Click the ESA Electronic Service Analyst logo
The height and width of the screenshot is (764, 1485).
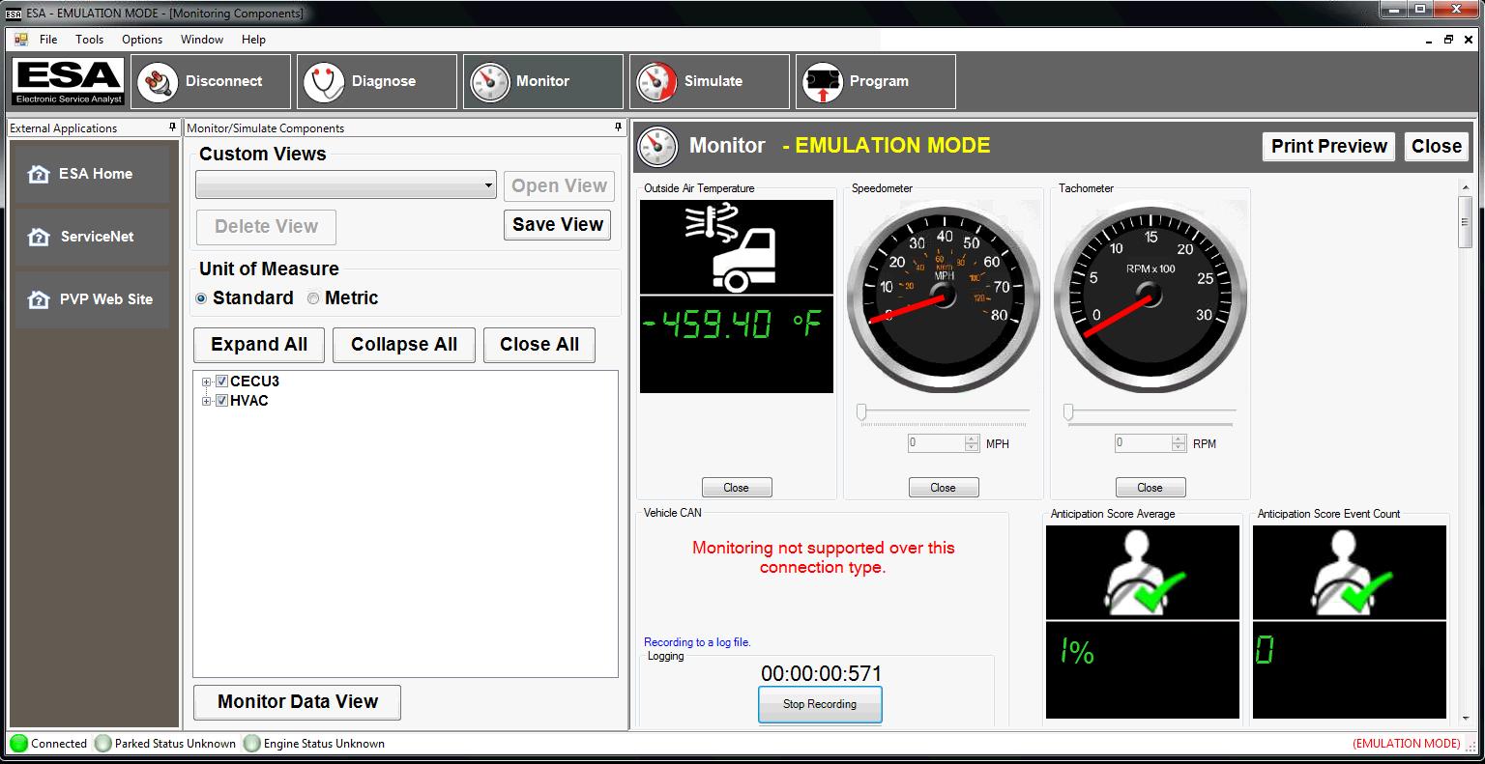click(x=69, y=82)
